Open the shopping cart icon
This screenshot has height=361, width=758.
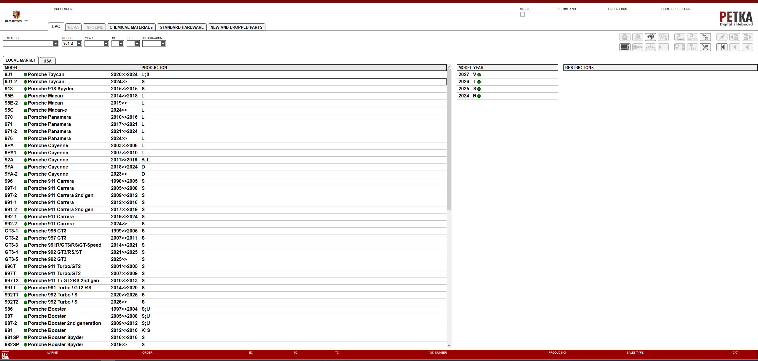point(706,47)
